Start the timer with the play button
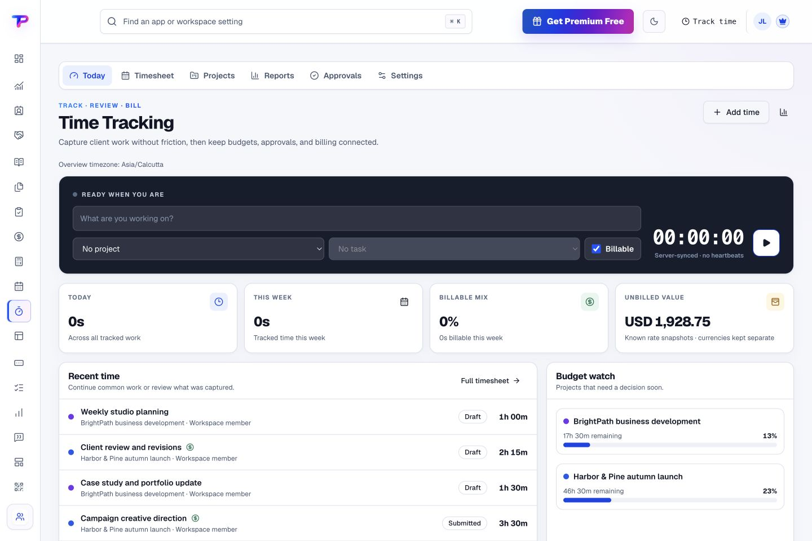Image resolution: width=812 pixels, height=541 pixels. tap(766, 243)
